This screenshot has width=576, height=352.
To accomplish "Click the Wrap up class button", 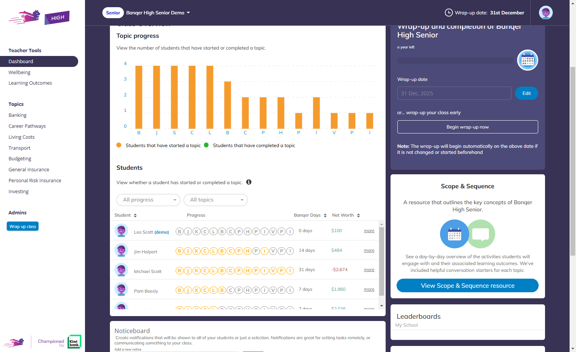I will [23, 226].
